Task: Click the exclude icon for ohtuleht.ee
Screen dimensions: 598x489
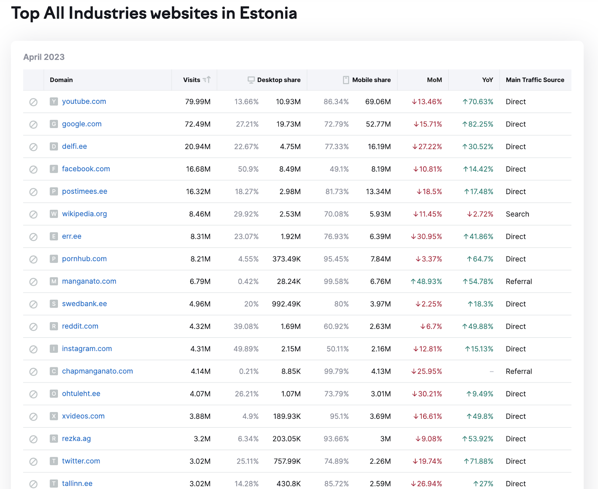Action: [x=33, y=394]
